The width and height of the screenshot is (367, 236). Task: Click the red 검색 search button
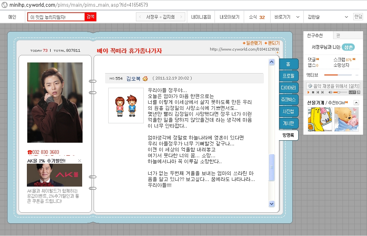click(x=90, y=17)
